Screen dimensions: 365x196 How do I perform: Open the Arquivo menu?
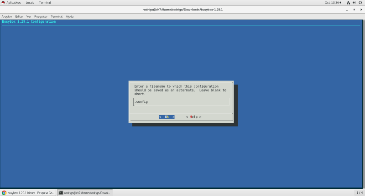click(7, 16)
